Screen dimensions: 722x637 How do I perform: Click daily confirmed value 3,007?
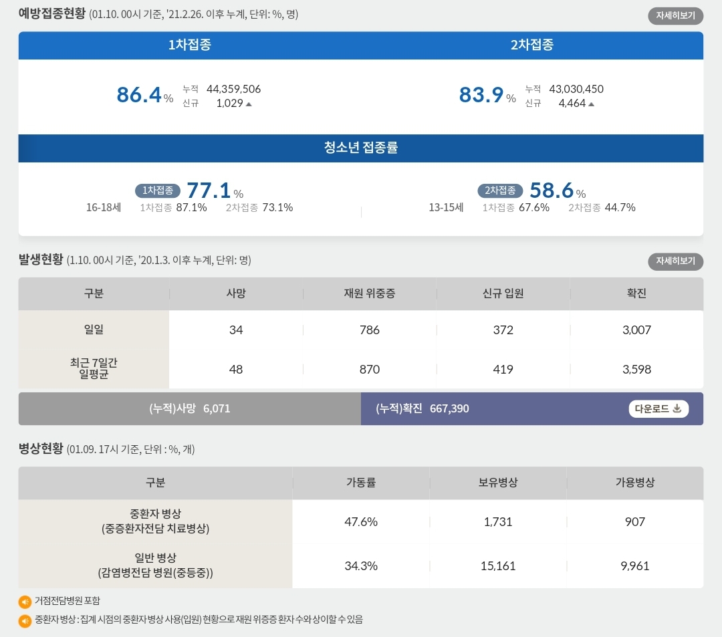click(x=637, y=330)
